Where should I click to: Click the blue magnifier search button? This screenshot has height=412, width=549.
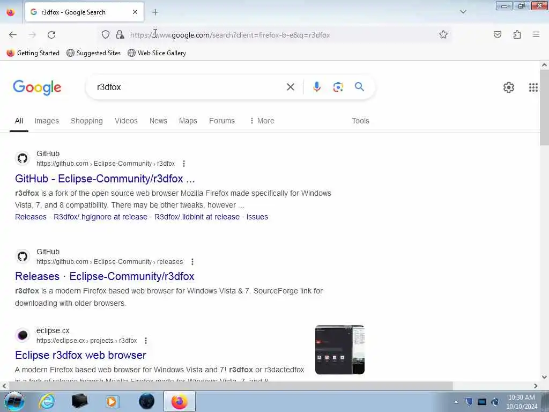click(359, 87)
